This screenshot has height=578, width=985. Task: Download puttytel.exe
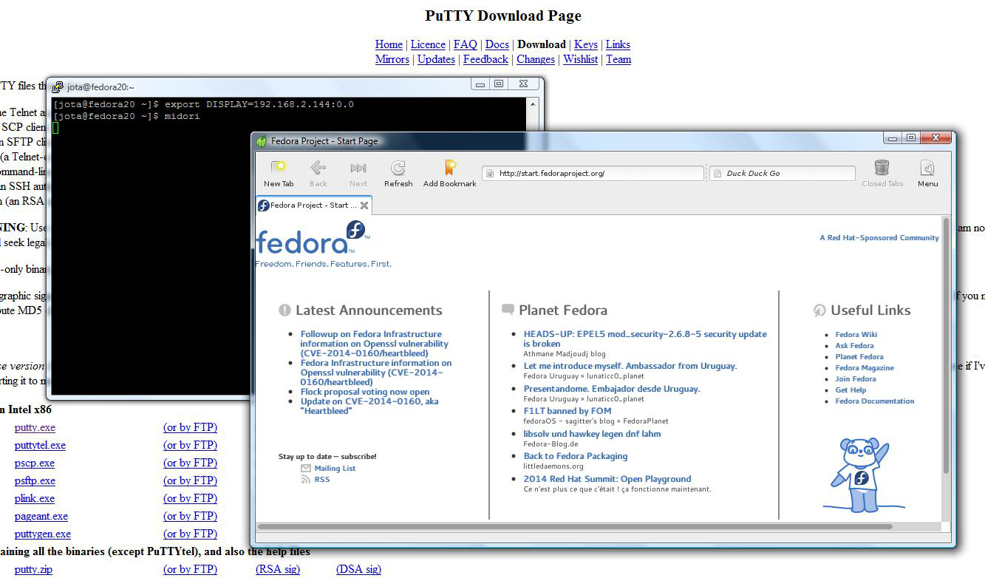(x=40, y=445)
